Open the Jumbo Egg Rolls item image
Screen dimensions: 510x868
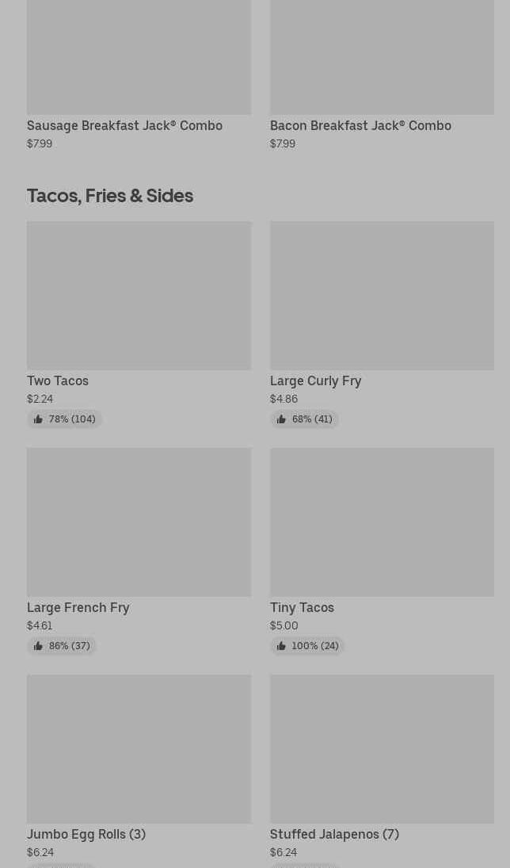[x=139, y=748]
